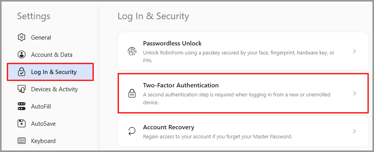The image size is (374, 152).
Task: Click the Devices & Activity monitor icon
Action: [x=22, y=89]
